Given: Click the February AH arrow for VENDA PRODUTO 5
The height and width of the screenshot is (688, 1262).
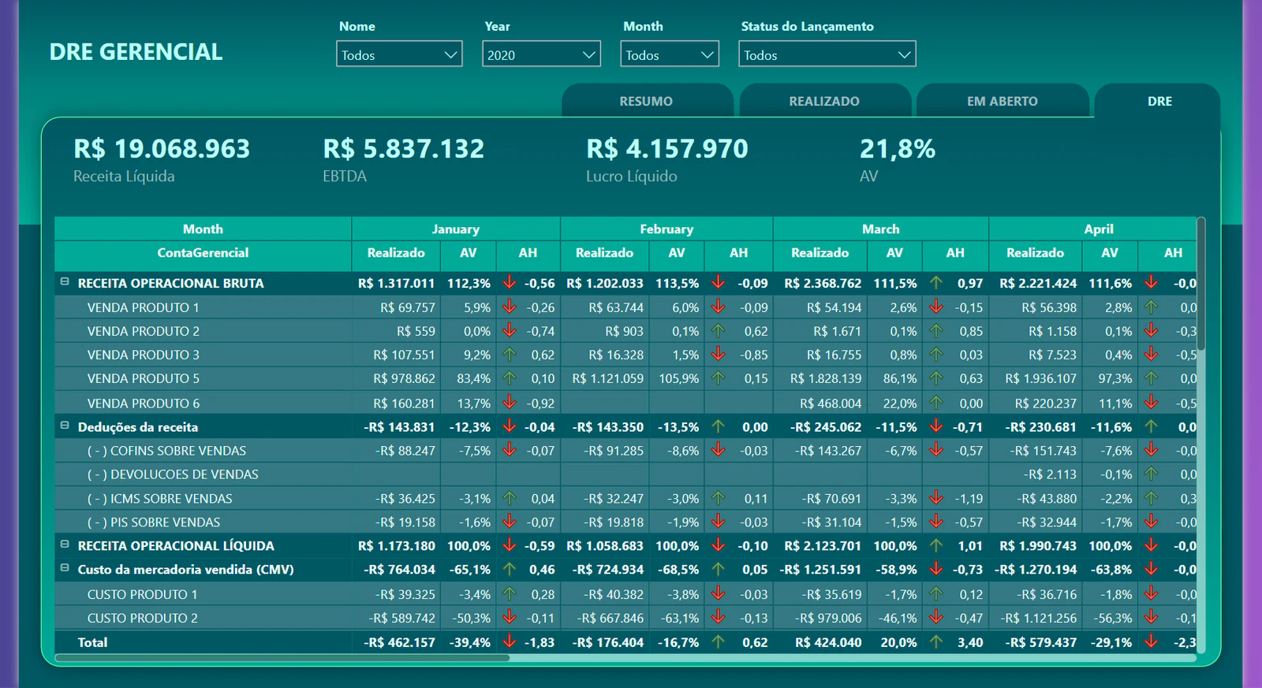Looking at the screenshot, I should (x=718, y=378).
